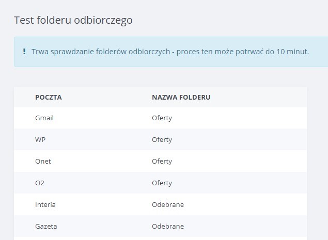Click the Oferty folder name for O2
The height and width of the screenshot is (240, 328).
162,183
